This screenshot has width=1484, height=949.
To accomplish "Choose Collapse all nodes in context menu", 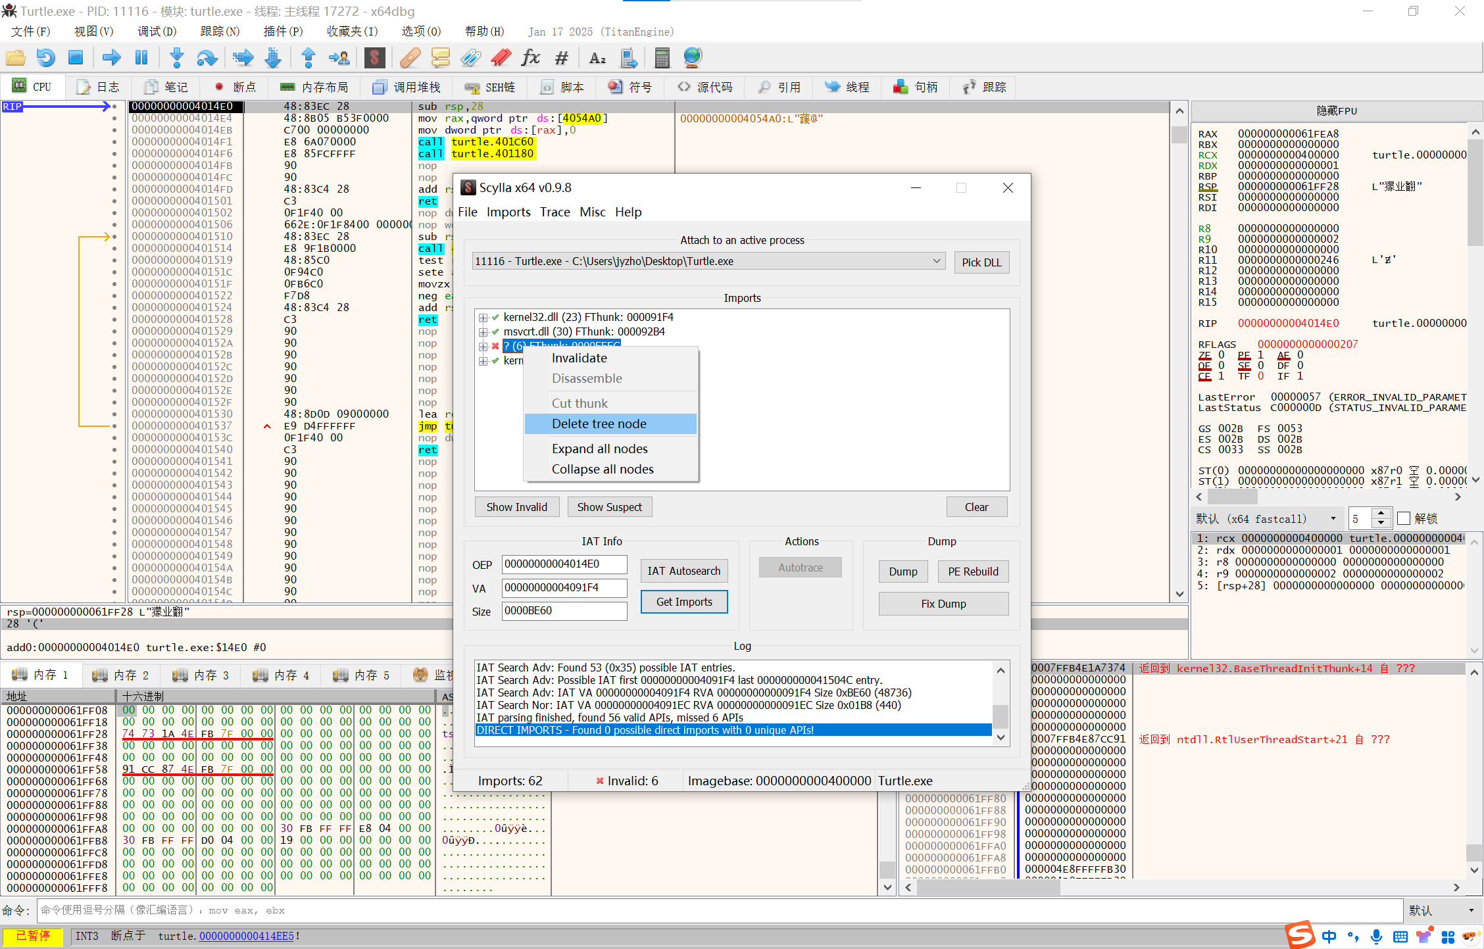I will [603, 469].
